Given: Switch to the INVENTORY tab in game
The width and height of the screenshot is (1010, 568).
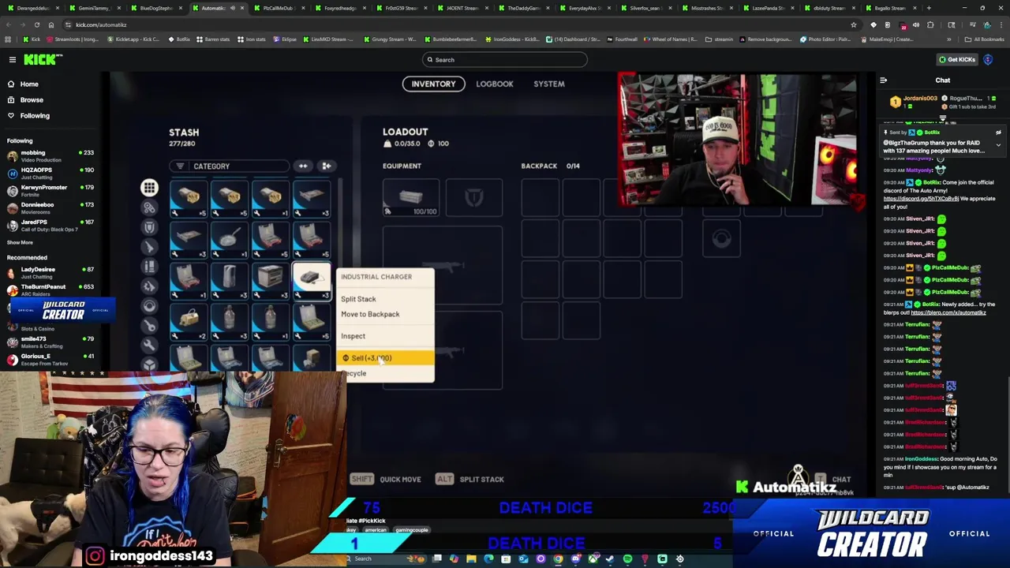Looking at the screenshot, I should coord(433,84).
